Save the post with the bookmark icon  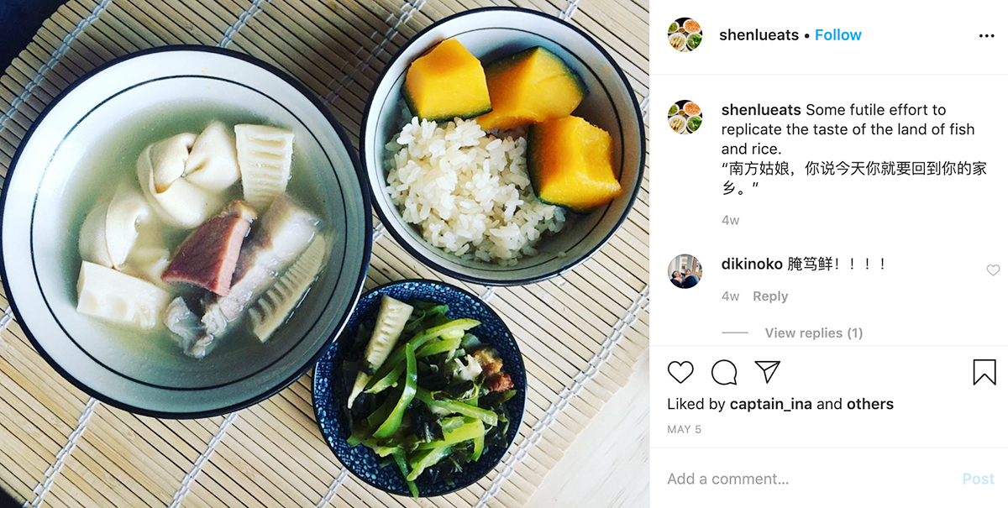pos(984,372)
